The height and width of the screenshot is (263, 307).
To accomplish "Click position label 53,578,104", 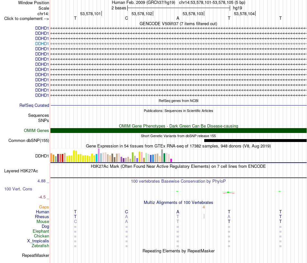I will (244, 14).
